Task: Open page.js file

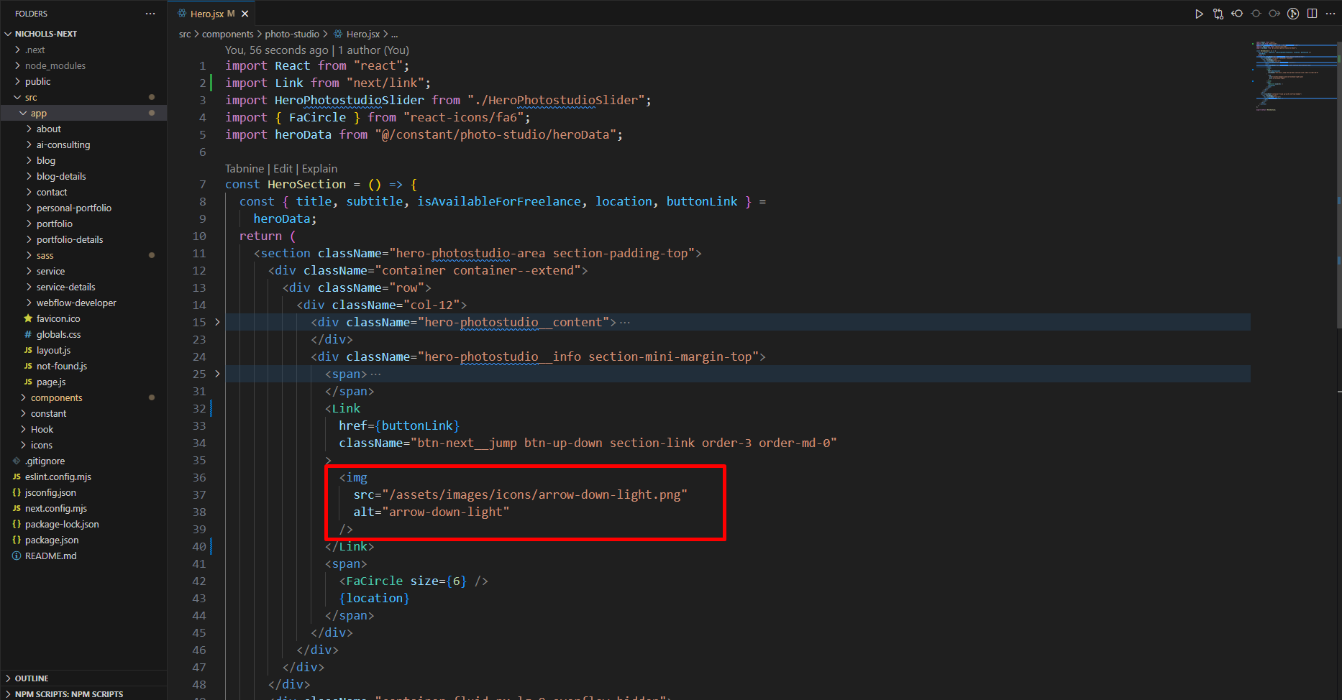Action: (x=51, y=382)
